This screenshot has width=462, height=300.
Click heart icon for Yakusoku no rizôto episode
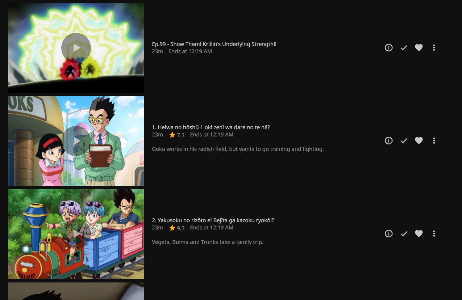pyautogui.click(x=419, y=233)
